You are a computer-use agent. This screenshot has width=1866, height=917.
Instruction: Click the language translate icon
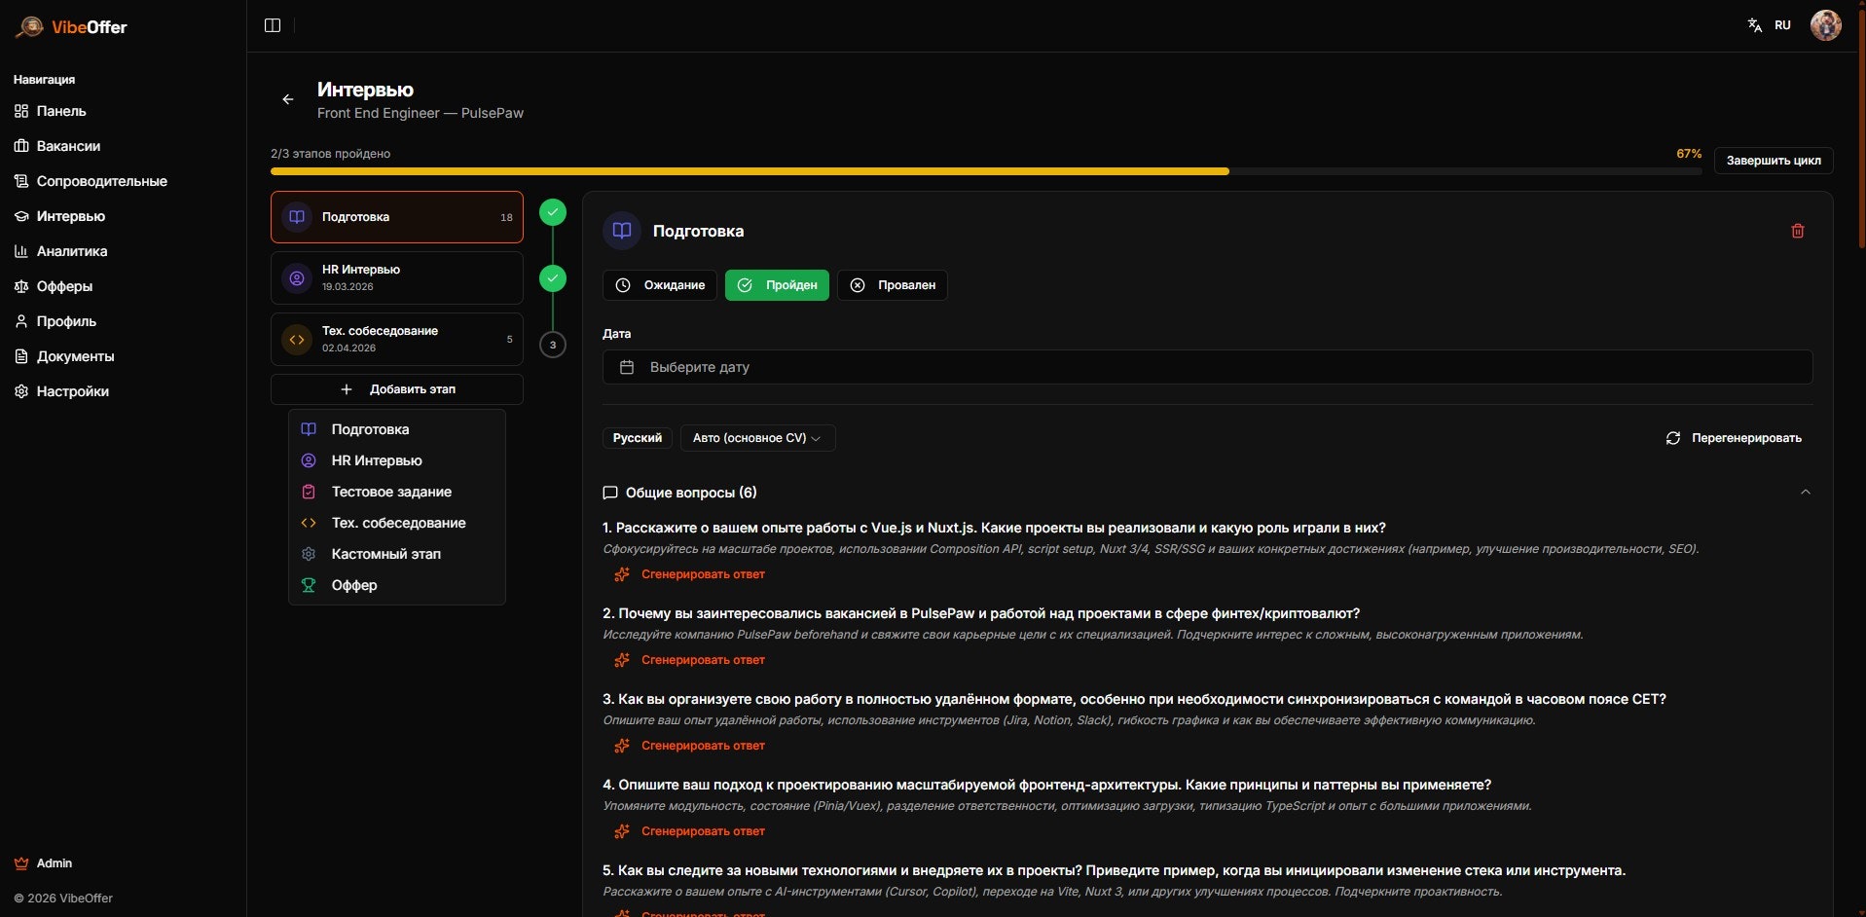pos(1754,25)
